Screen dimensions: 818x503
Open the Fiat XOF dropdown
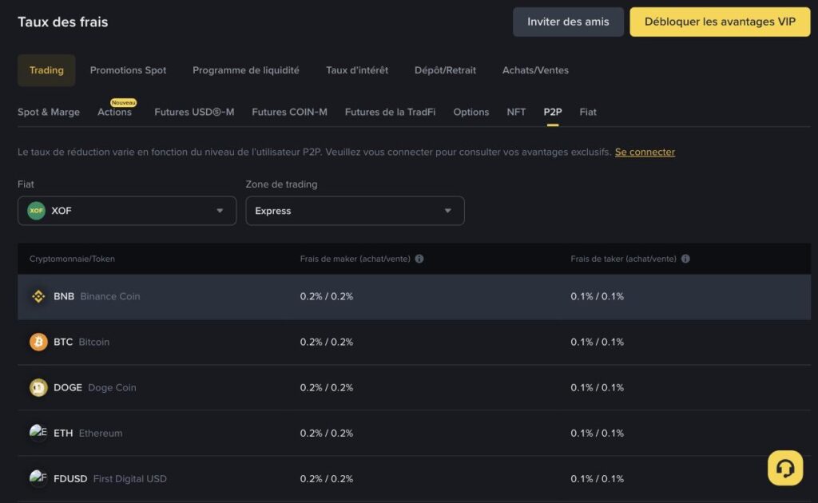coord(127,211)
